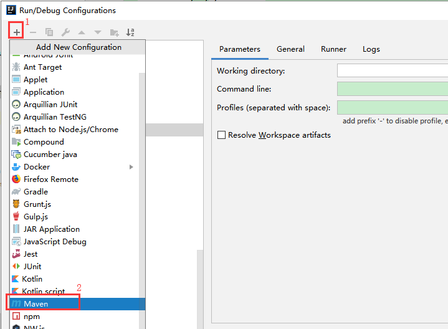Click the Working directory input field
Viewport: 448px width, 329px height.
coord(393,70)
